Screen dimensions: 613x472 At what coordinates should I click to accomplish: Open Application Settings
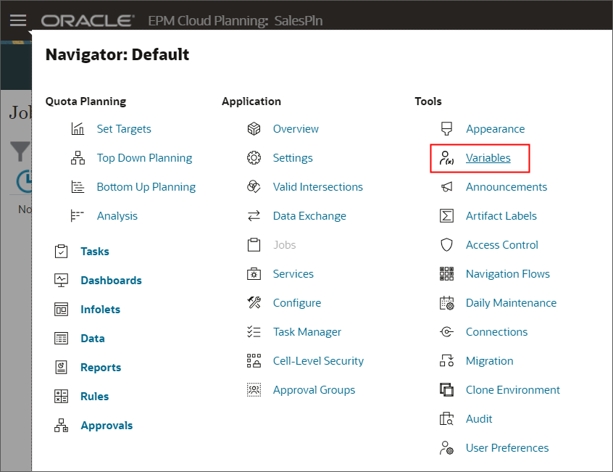point(293,157)
